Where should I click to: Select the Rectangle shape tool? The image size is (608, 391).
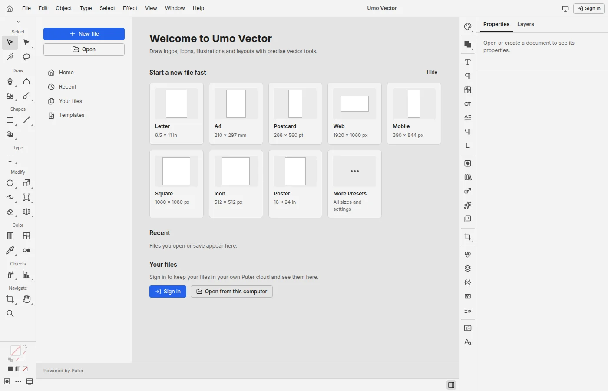[x=10, y=120]
